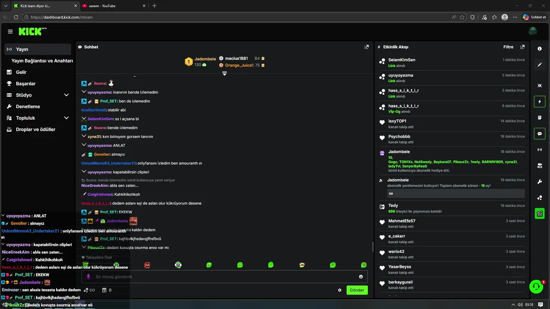Click NiceGreekAim username in chat
This screenshot has height=309, width=550.
tap(95, 185)
